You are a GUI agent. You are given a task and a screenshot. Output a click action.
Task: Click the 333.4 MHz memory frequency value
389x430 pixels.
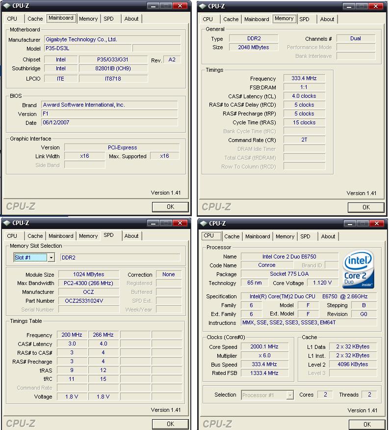click(304, 78)
